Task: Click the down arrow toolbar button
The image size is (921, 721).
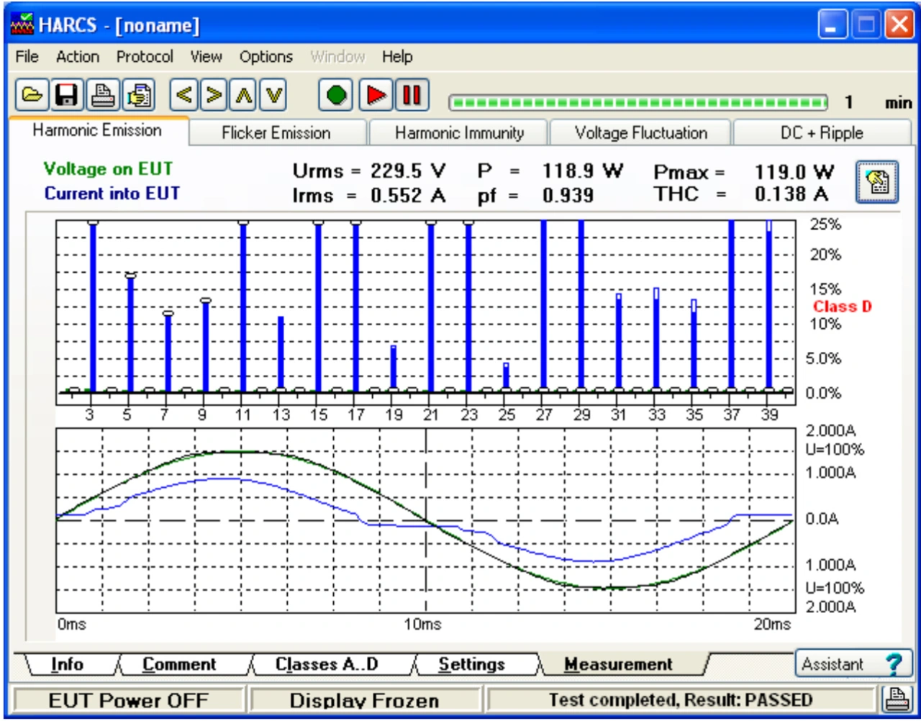Action: coord(273,95)
